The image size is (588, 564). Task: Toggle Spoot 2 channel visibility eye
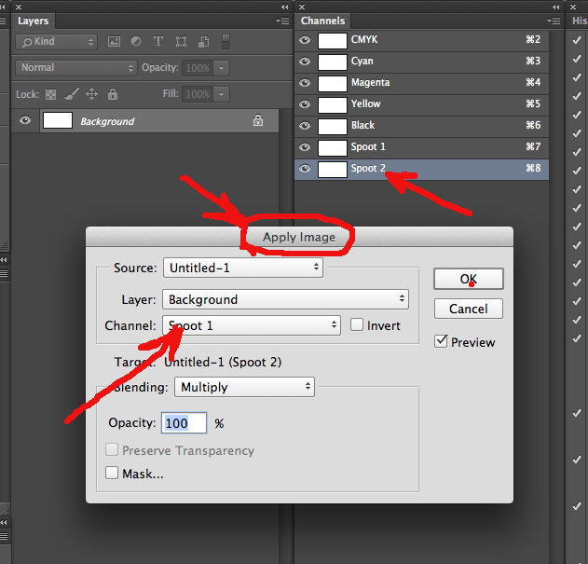(305, 169)
